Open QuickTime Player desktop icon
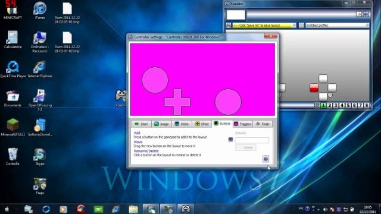This screenshot has height=214, width=381. coord(13,70)
